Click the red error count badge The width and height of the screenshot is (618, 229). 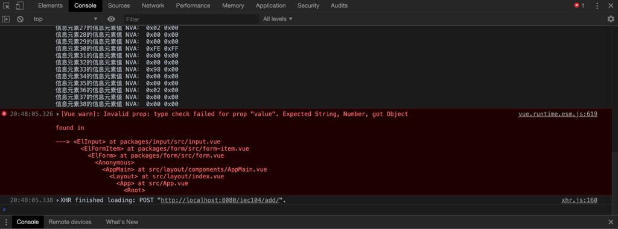(579, 5)
